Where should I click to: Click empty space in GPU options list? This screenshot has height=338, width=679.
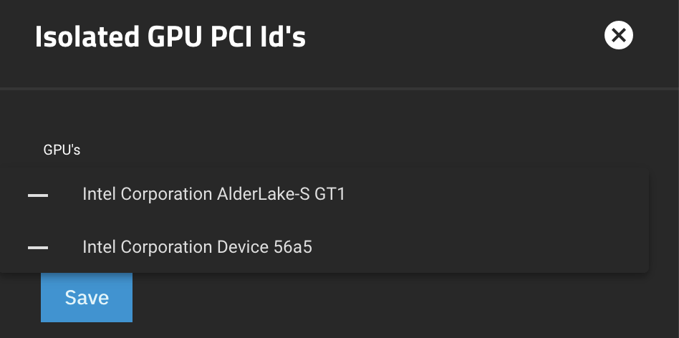pos(498,221)
